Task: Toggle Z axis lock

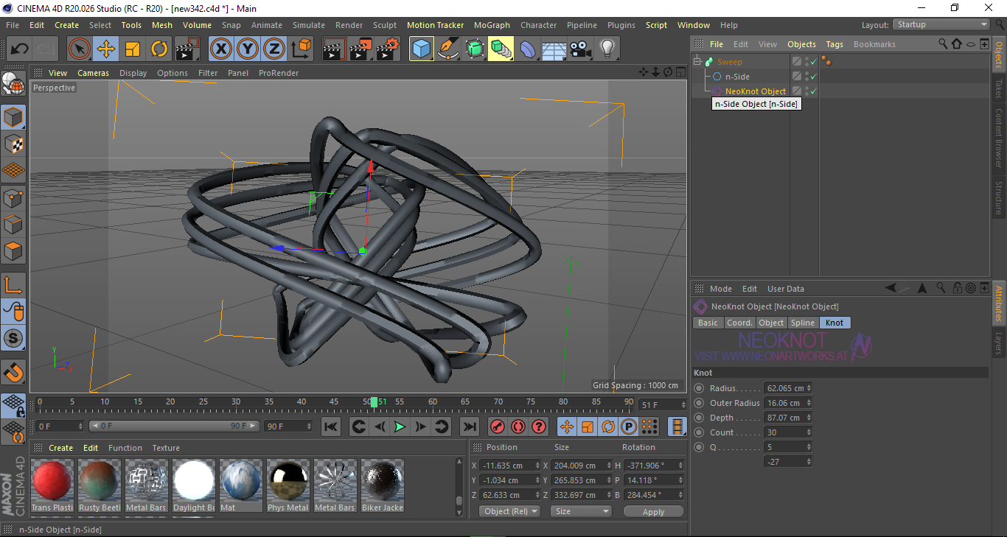Action: (x=273, y=49)
